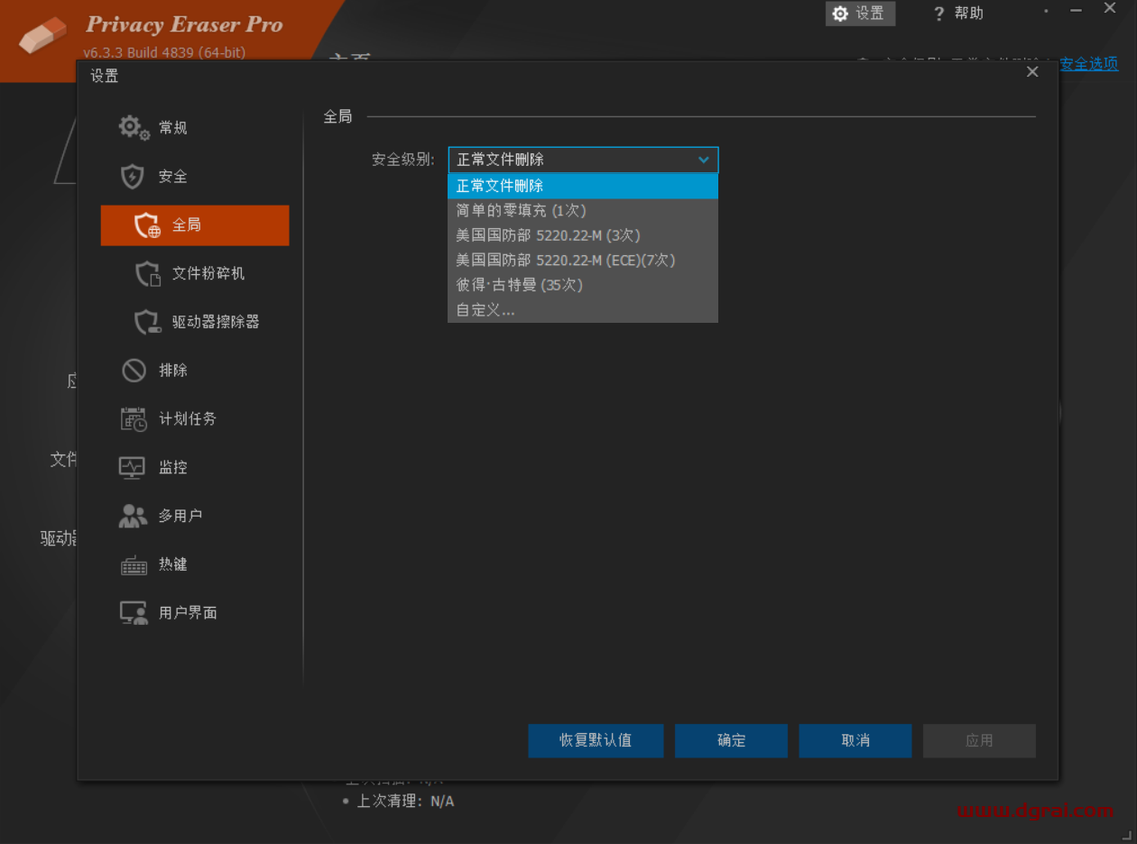Open the 排除 settings page
Screen dimensions: 1137x844
tap(195, 371)
